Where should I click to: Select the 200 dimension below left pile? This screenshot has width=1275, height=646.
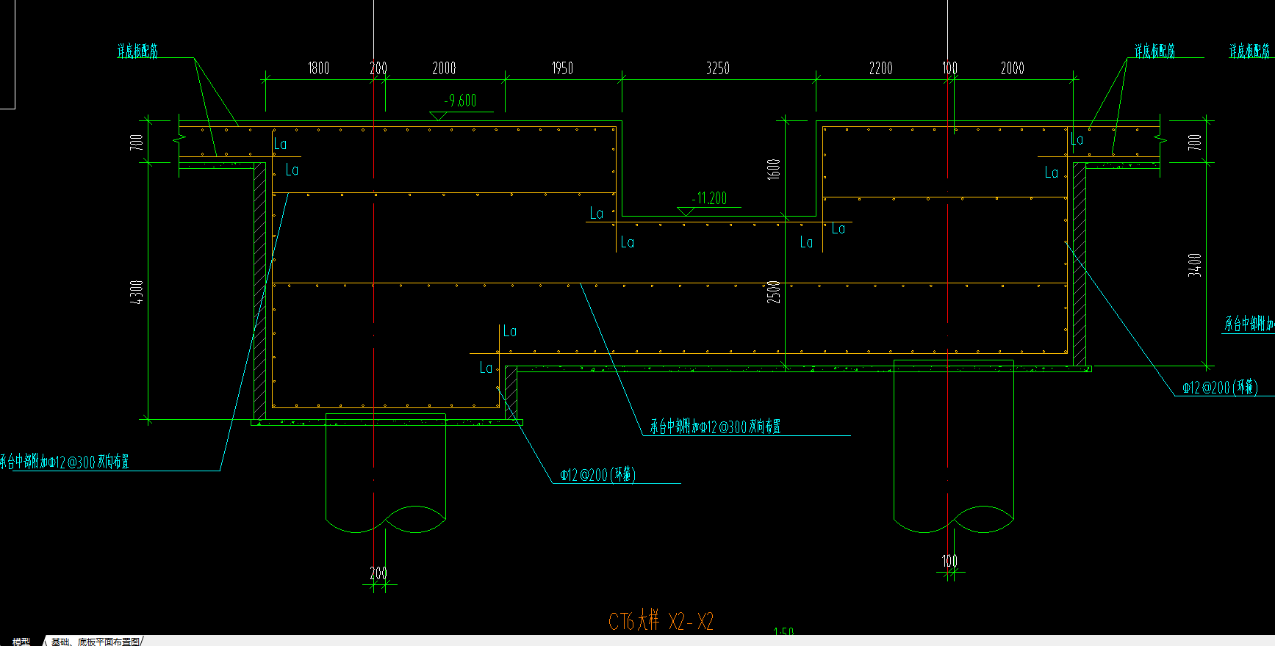pyautogui.click(x=378, y=573)
